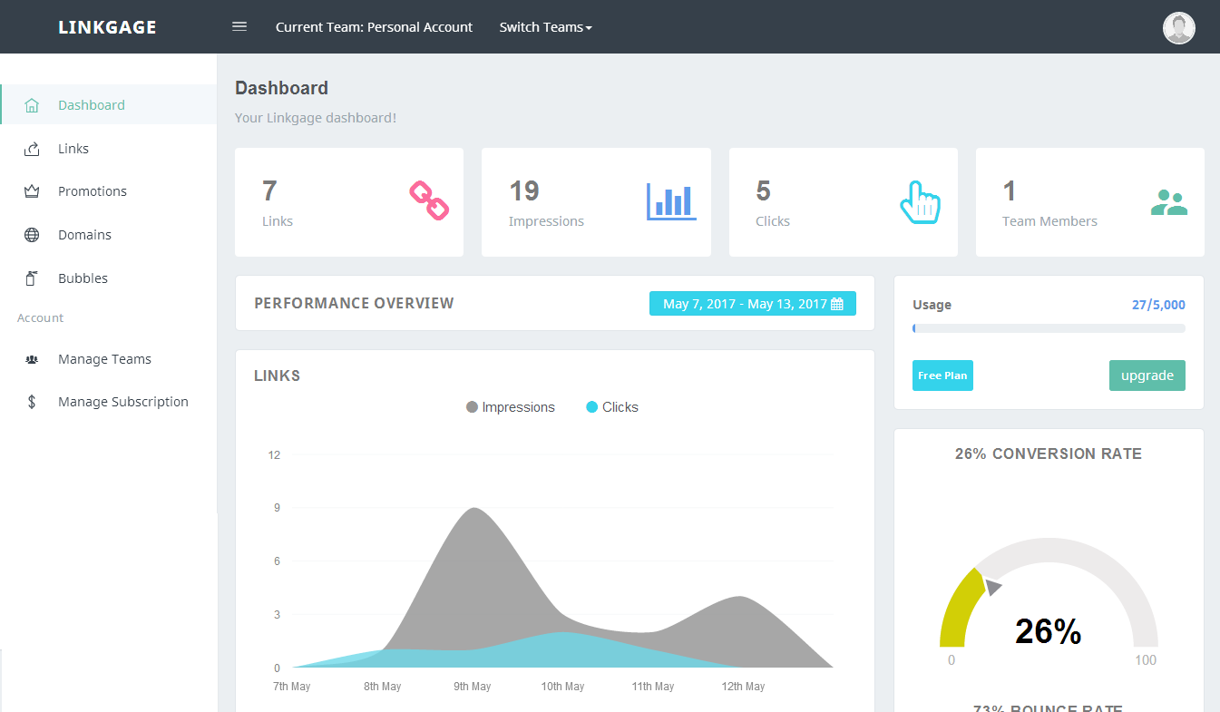Click the Bubbles icon in sidebar
Screen dimensions: 1220x712
(x=32, y=278)
